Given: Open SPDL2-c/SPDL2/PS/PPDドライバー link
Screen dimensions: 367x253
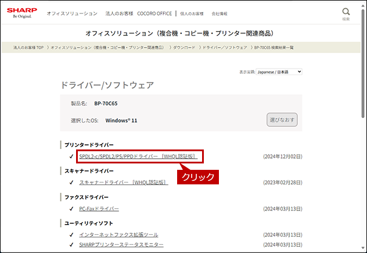Looking at the screenshot, I should (x=138, y=156).
